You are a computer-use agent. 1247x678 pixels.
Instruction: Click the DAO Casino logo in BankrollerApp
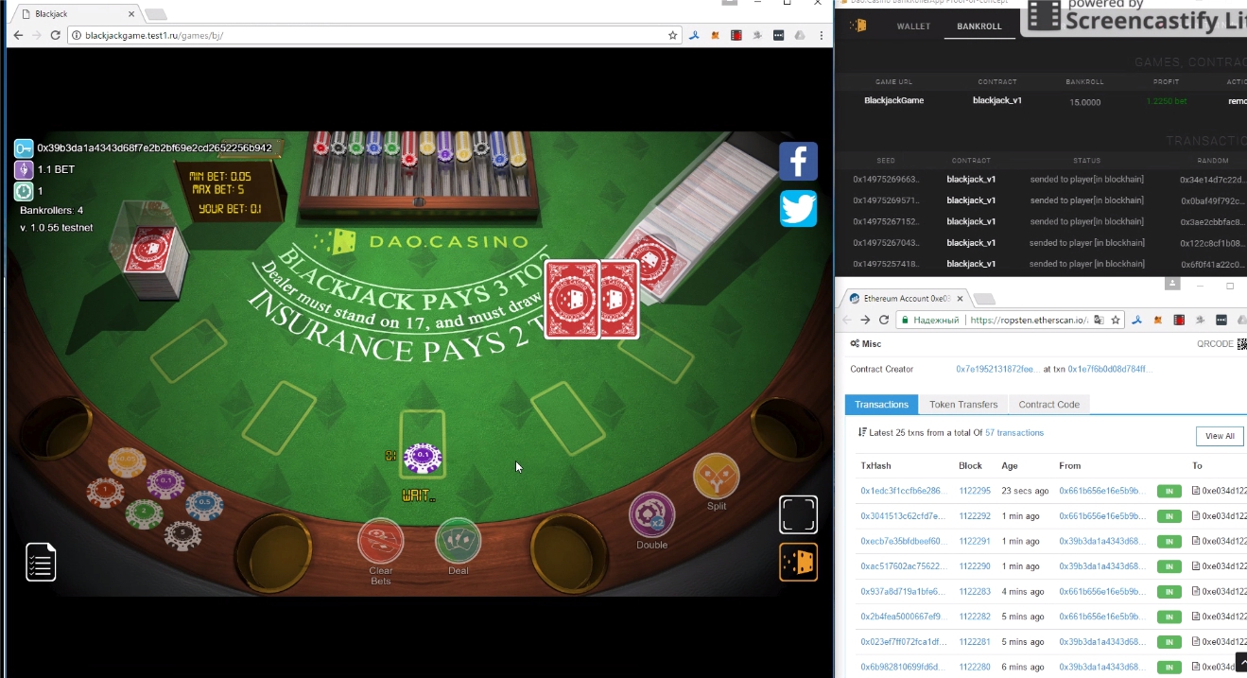click(x=857, y=26)
